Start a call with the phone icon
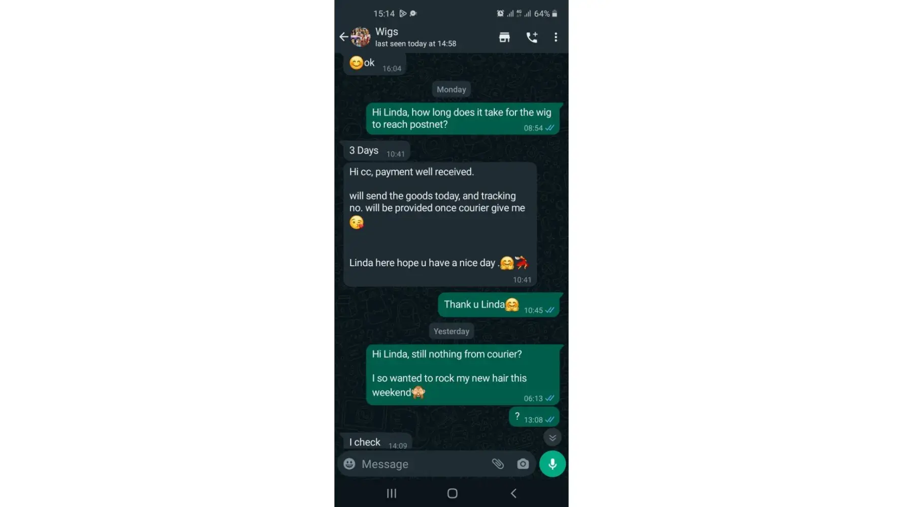This screenshot has height=507, width=903. [x=532, y=37]
